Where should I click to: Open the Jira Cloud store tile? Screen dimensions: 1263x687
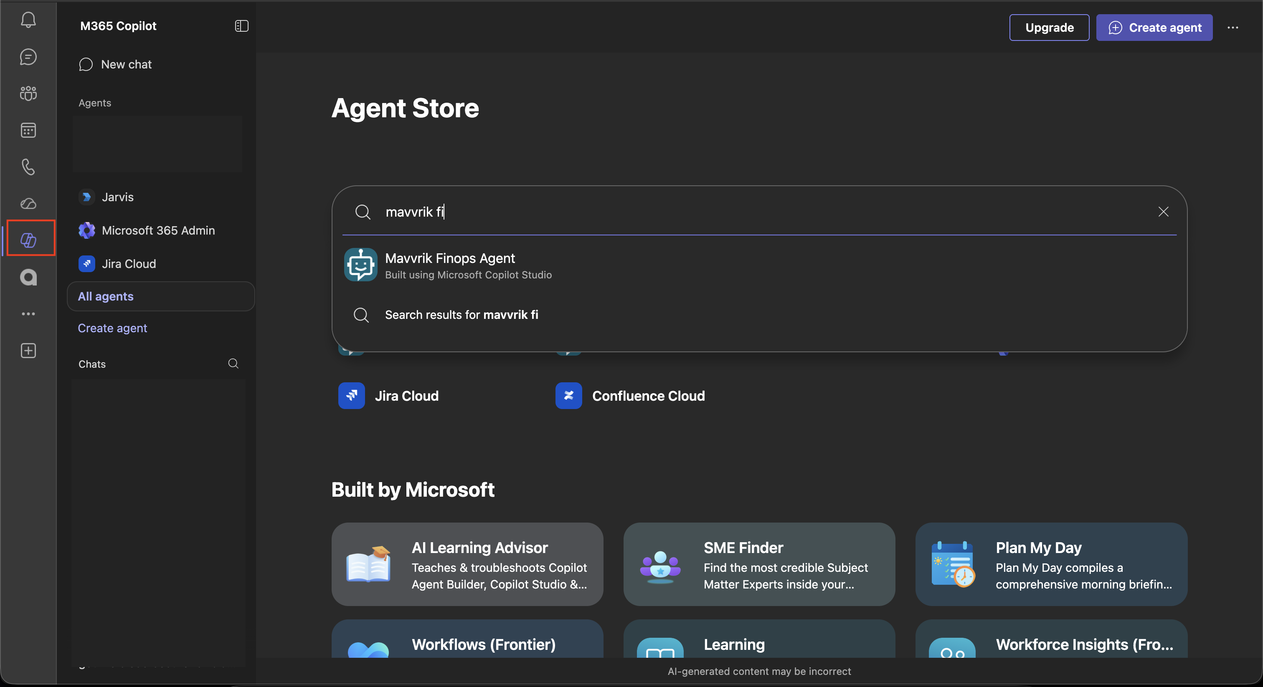(x=388, y=395)
